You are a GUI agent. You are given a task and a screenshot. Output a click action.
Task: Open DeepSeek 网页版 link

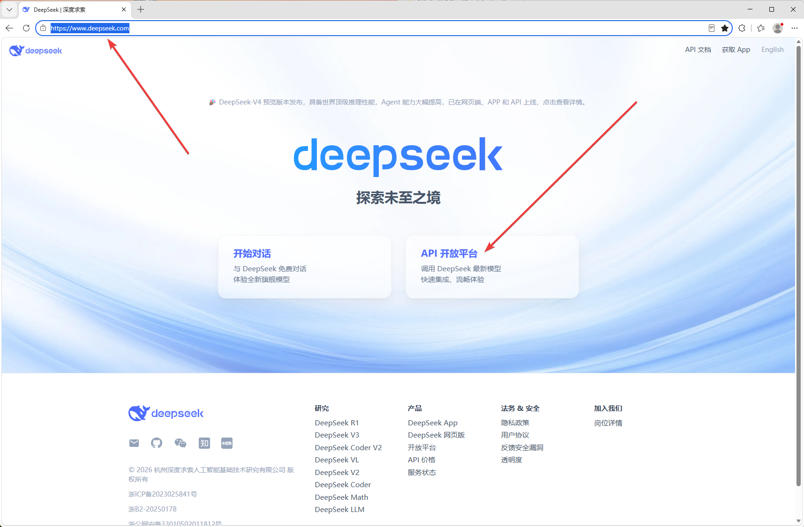click(x=436, y=435)
